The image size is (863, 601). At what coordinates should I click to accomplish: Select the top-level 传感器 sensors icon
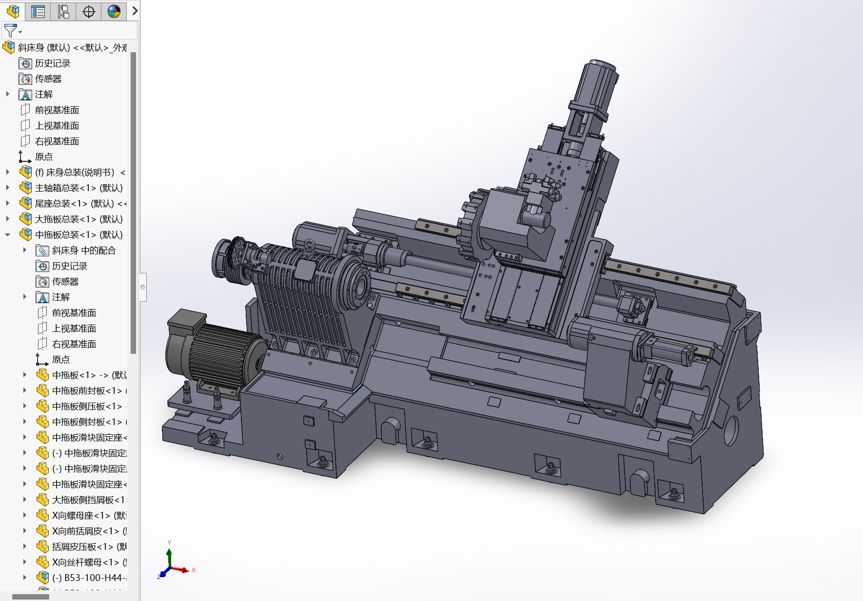click(25, 79)
